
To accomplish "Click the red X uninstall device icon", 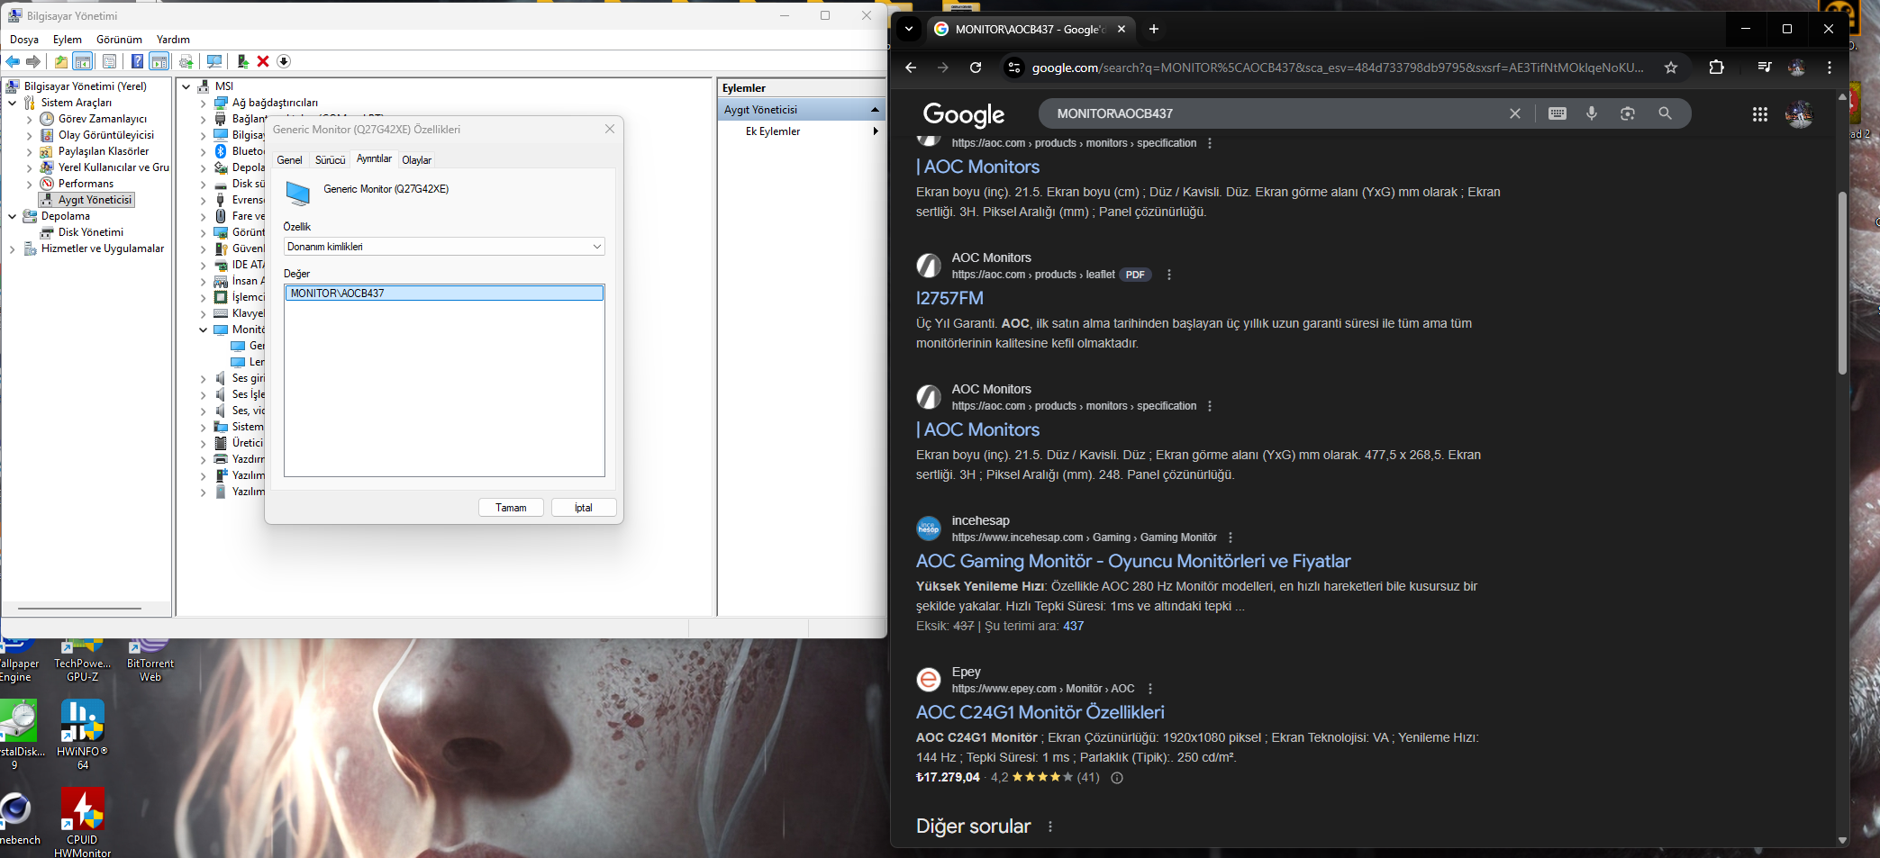I will (263, 61).
